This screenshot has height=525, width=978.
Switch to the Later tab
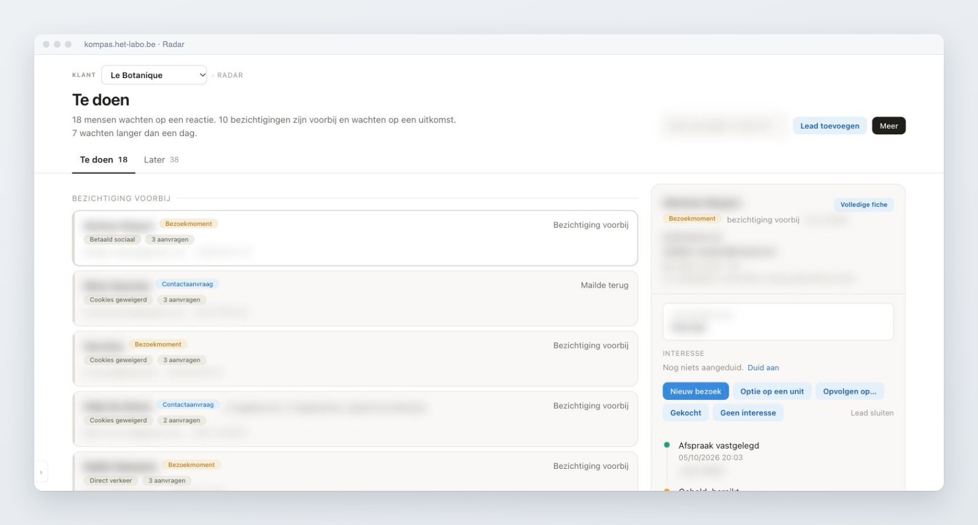pyautogui.click(x=161, y=160)
